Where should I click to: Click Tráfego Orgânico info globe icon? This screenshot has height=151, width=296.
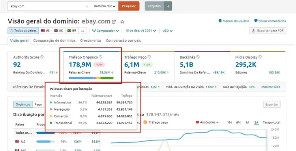(101, 57)
